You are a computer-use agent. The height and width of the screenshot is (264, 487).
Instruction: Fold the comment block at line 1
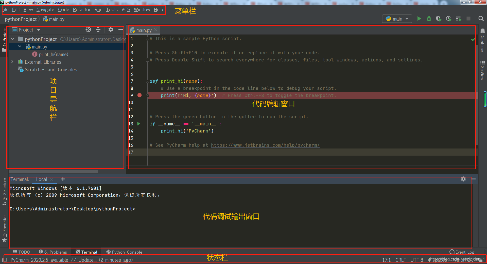(147, 39)
